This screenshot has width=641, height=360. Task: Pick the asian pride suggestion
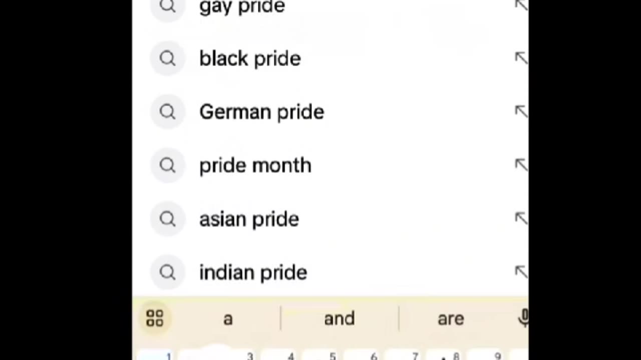click(x=249, y=219)
